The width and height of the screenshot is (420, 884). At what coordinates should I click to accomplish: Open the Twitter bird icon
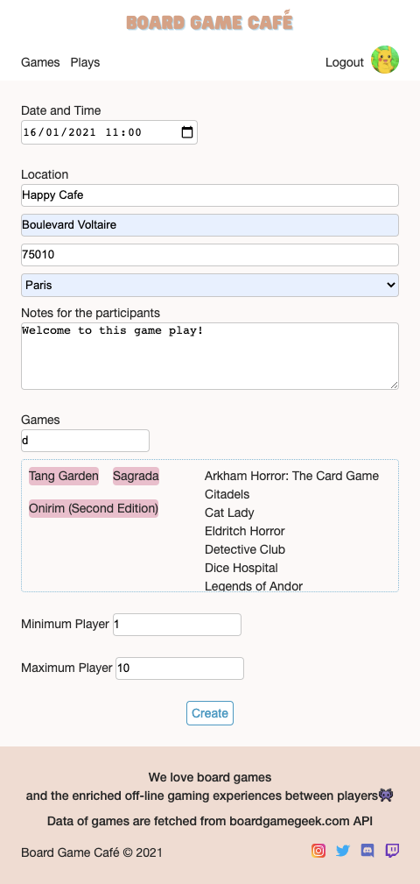[343, 850]
